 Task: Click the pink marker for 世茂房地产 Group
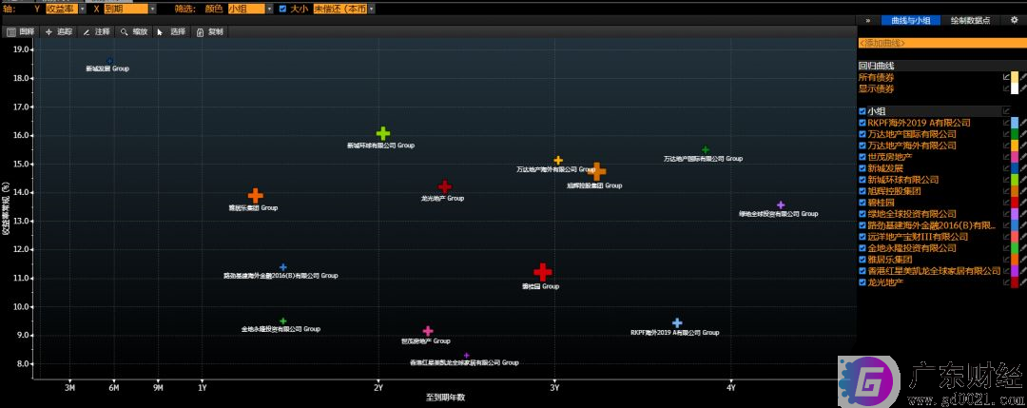point(428,331)
